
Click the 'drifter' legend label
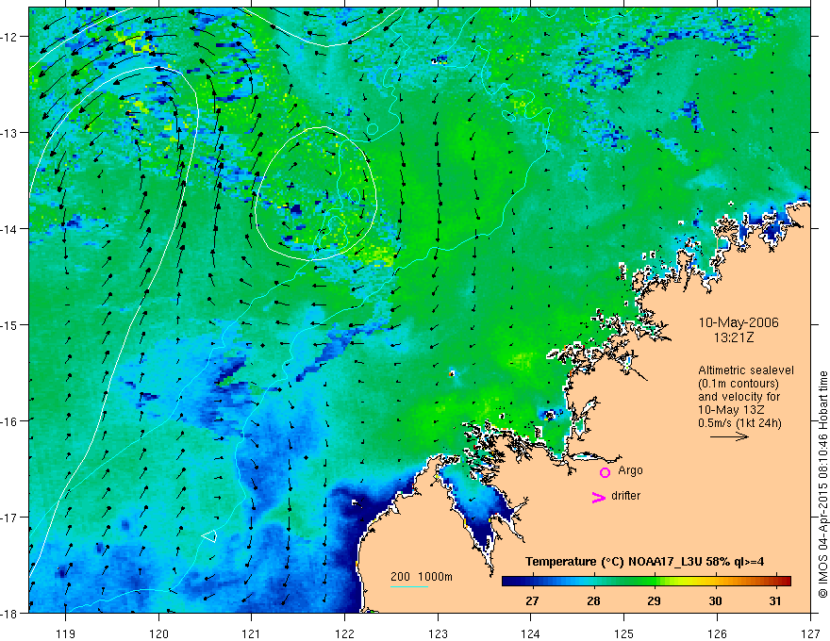click(x=625, y=496)
